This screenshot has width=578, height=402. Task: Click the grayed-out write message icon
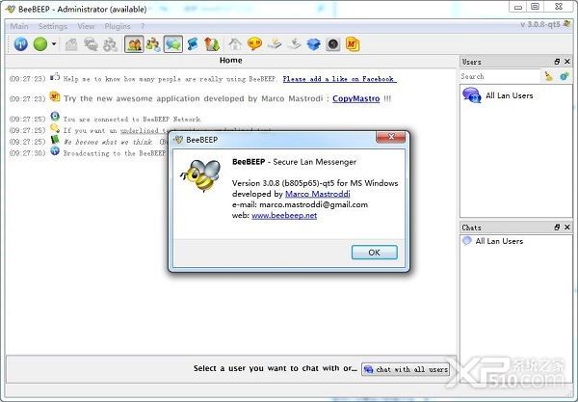click(x=71, y=44)
